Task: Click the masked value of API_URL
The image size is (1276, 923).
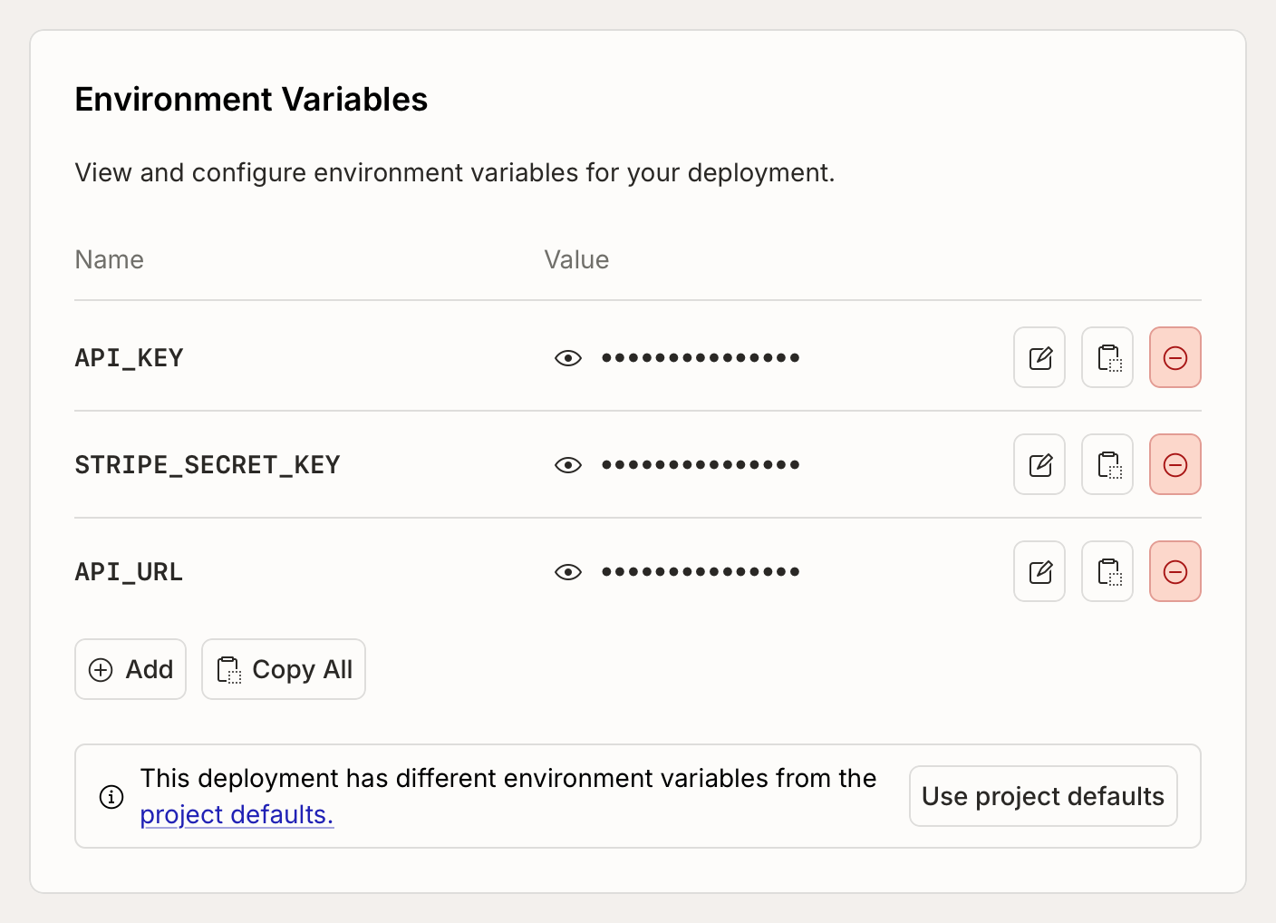Action: (x=701, y=572)
